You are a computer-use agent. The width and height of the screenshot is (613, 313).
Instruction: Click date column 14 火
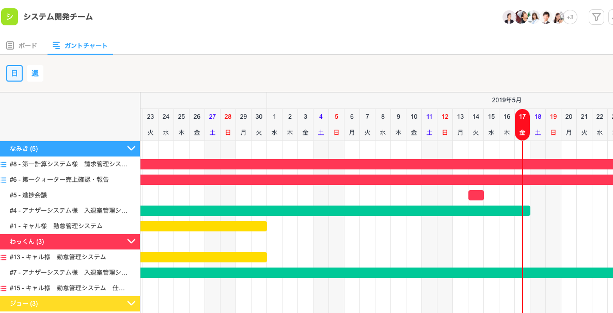[x=476, y=124]
